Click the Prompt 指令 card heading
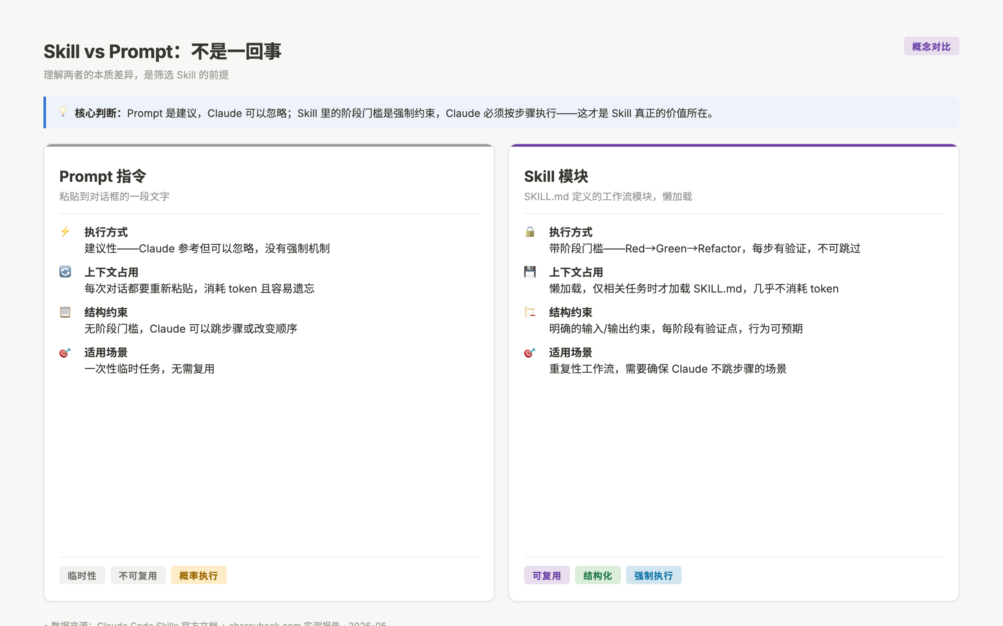The image size is (1003, 626). click(103, 176)
